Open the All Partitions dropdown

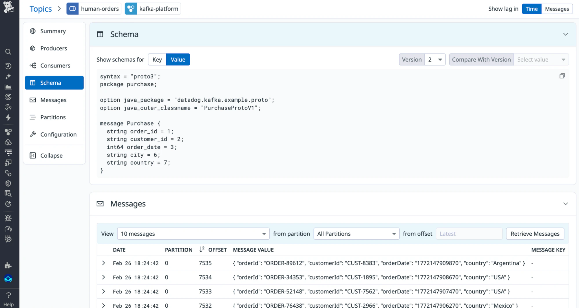click(x=356, y=234)
